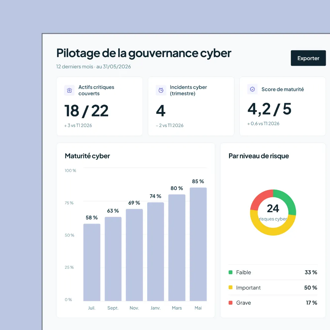Click the '+ 0,6 vs T1 2026' text

pos(263,123)
